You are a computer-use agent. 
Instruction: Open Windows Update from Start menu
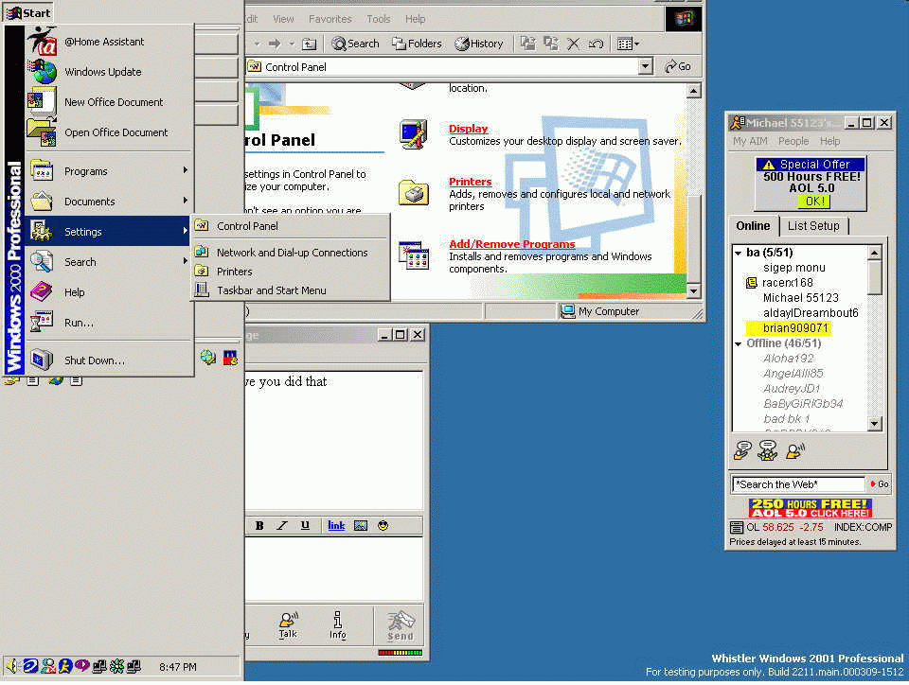point(108,72)
